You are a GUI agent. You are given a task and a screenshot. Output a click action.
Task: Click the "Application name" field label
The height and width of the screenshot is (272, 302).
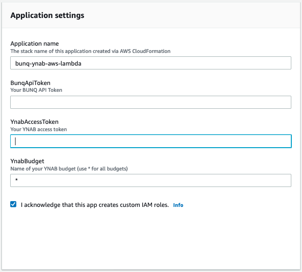(34, 44)
